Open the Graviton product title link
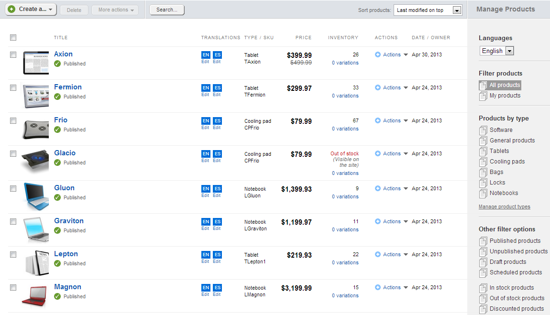Image resolution: width=550 pixels, height=315 pixels. click(69, 221)
